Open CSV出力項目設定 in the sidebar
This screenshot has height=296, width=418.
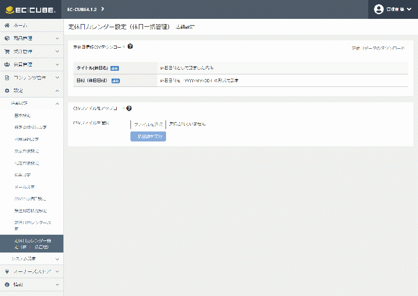(x=30, y=199)
